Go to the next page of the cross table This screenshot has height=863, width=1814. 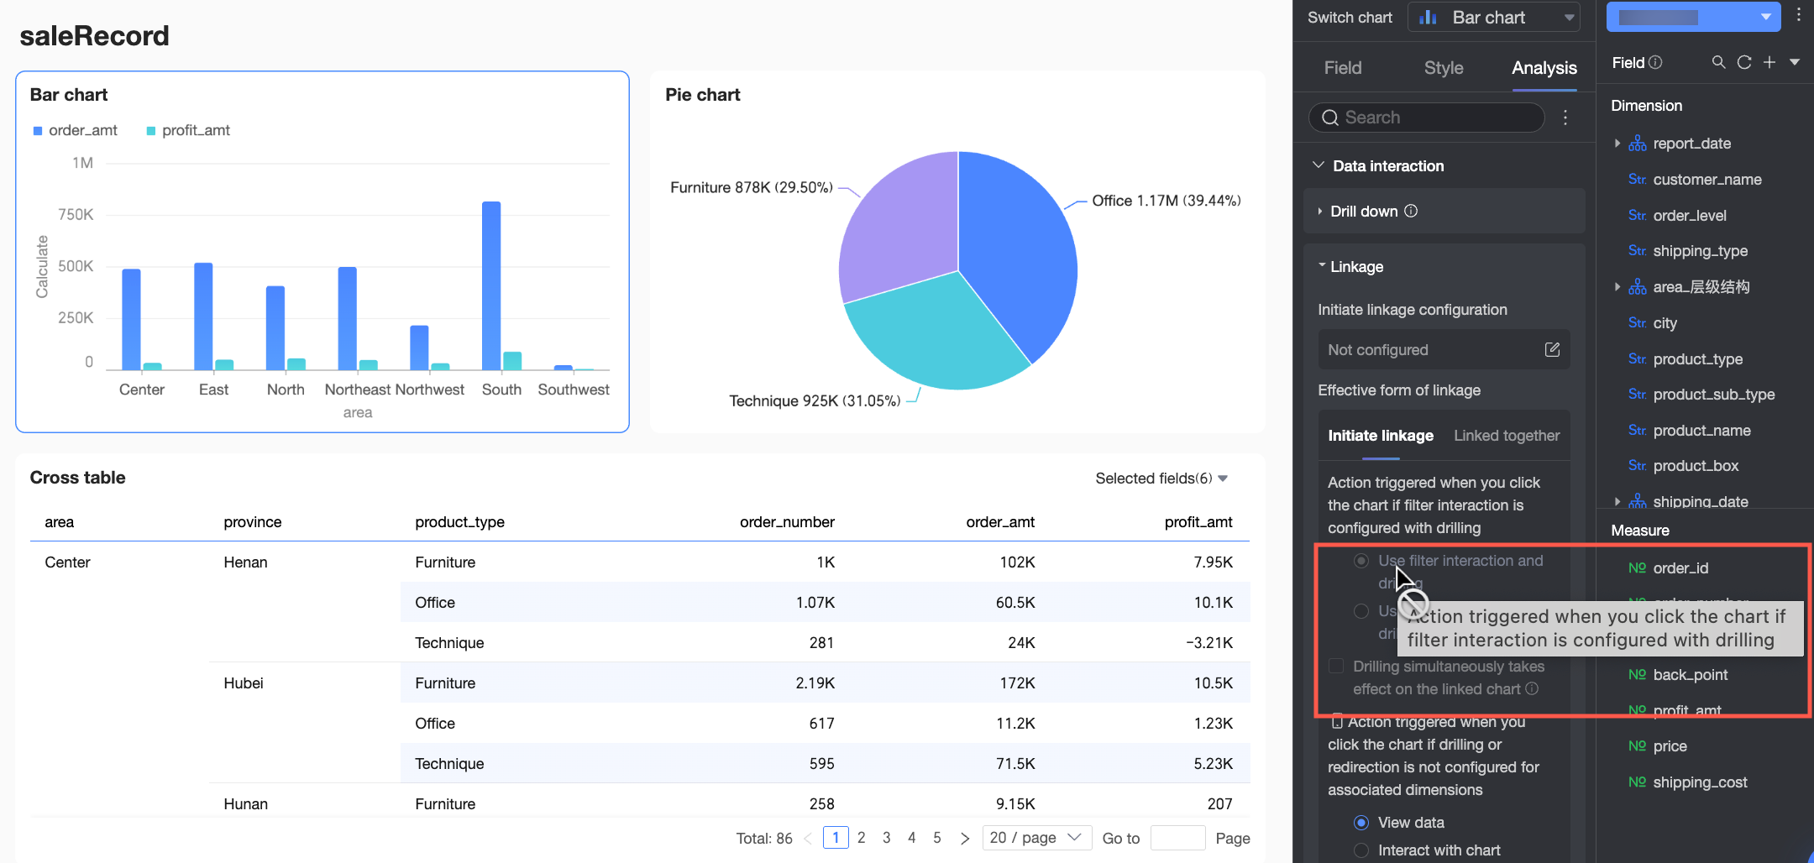coord(965,838)
